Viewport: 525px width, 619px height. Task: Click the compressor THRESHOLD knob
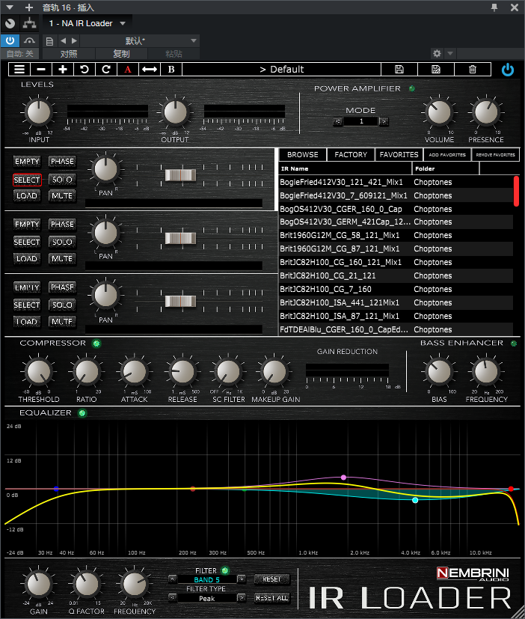point(38,371)
